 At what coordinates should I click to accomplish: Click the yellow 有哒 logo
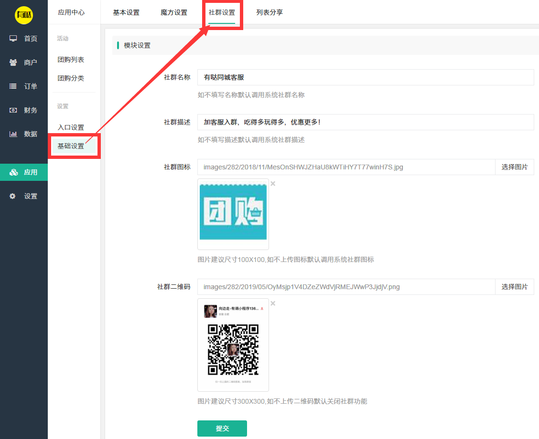pyautogui.click(x=24, y=15)
